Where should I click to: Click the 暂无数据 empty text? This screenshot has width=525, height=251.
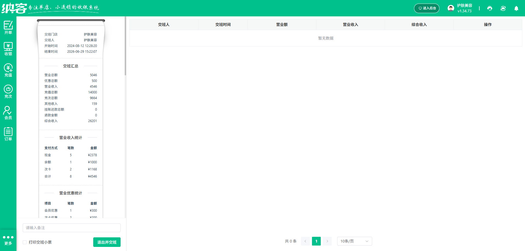click(326, 38)
